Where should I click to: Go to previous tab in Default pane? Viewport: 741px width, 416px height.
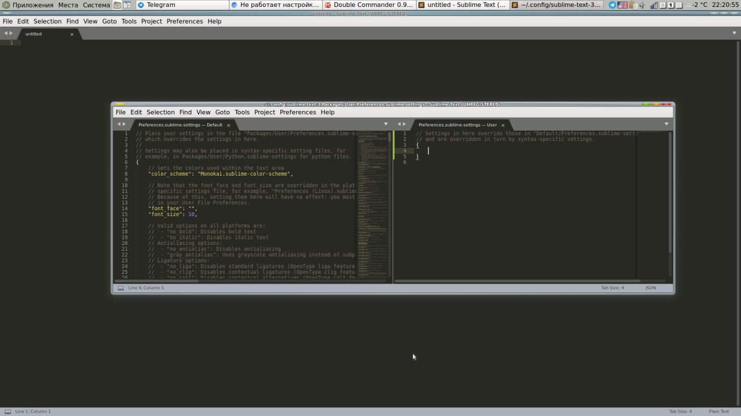119,124
